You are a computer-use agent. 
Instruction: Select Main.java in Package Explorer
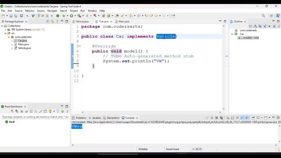(23, 44)
